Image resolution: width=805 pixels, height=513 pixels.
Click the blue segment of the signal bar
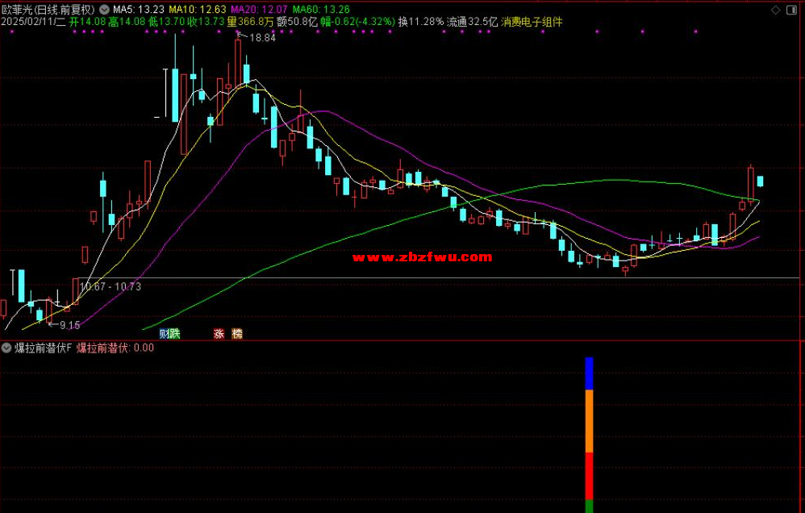(589, 373)
